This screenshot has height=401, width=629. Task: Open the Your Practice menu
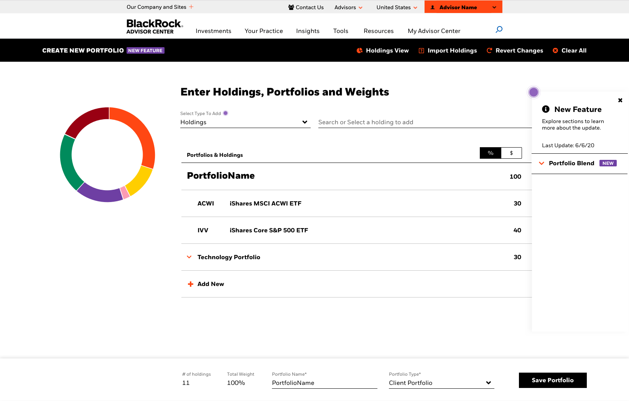coord(264,31)
